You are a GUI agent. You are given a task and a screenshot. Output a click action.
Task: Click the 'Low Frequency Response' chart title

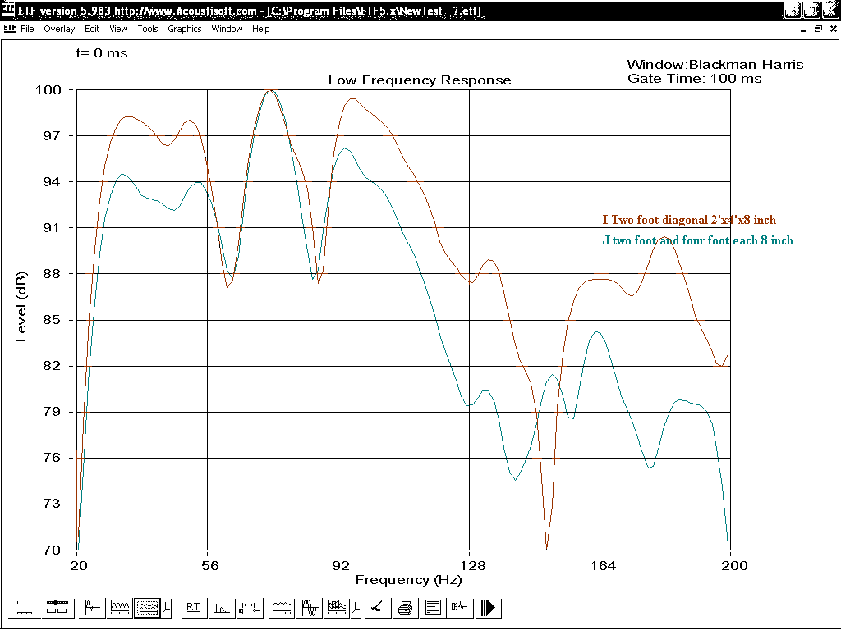pyautogui.click(x=419, y=80)
